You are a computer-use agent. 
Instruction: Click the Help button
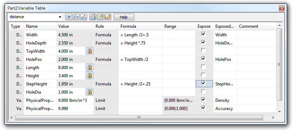tap(124, 17)
